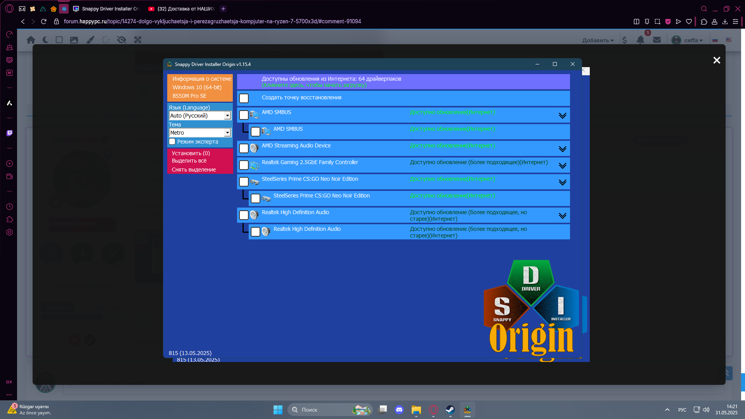
Task: Tick the top-level Realtek High Definition Audio checkbox
Action: 244,215
